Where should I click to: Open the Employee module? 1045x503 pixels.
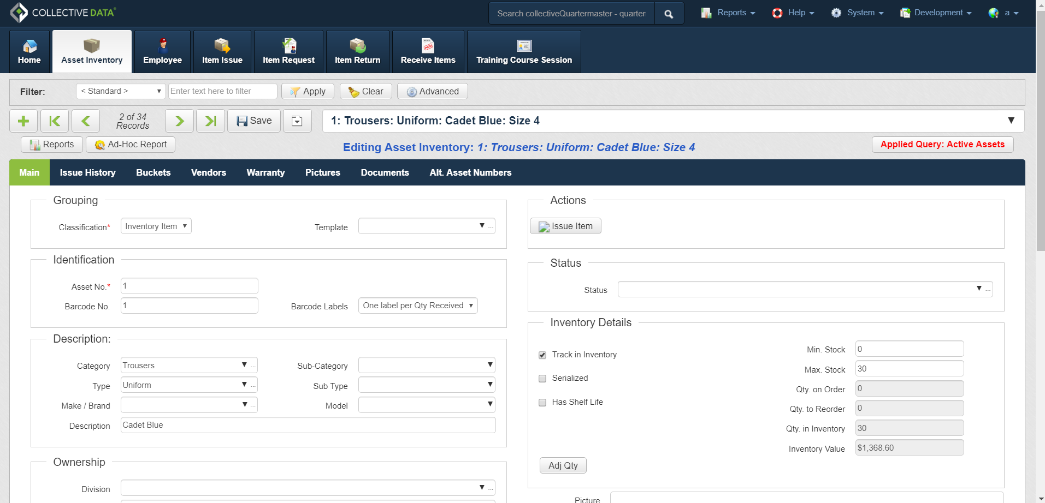click(x=162, y=52)
